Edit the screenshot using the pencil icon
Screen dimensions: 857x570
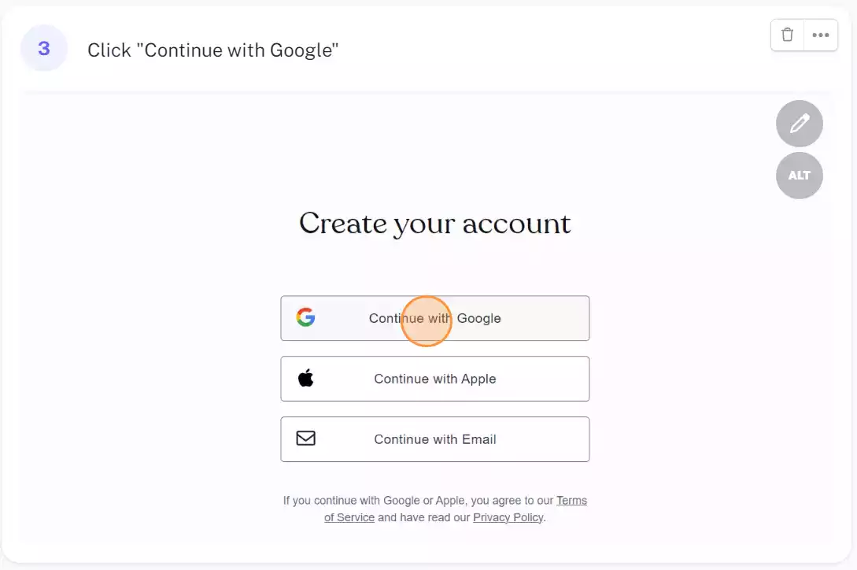pyautogui.click(x=799, y=124)
